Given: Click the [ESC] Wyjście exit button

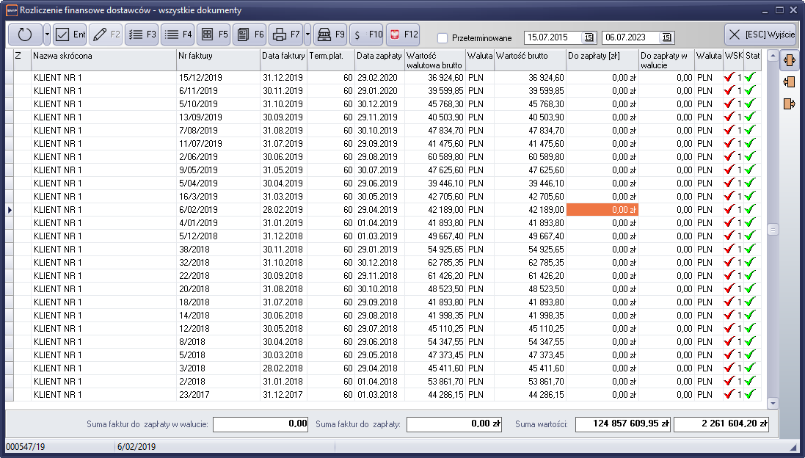Looking at the screenshot, I should [760, 34].
